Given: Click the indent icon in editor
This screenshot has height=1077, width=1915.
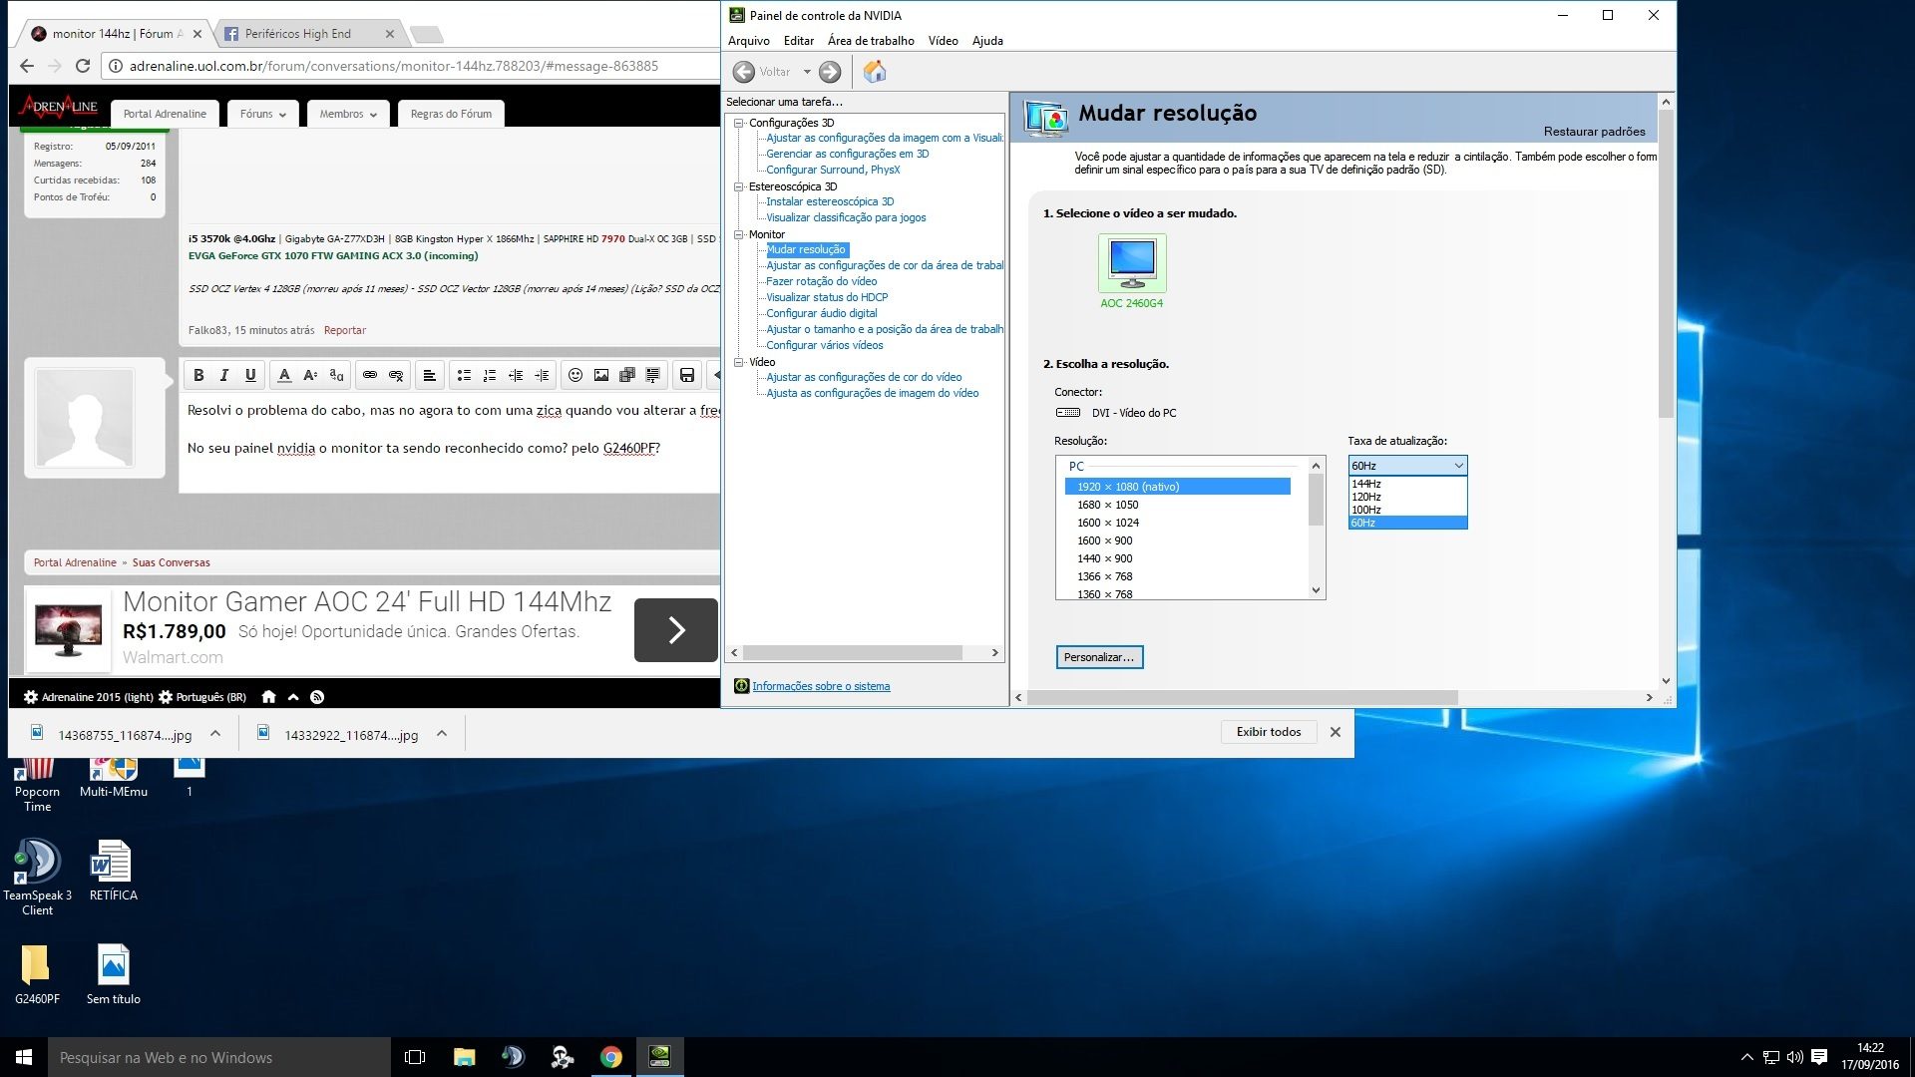Looking at the screenshot, I should (x=542, y=375).
